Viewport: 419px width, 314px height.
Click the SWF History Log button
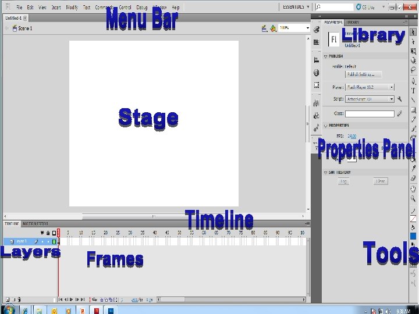click(343, 181)
